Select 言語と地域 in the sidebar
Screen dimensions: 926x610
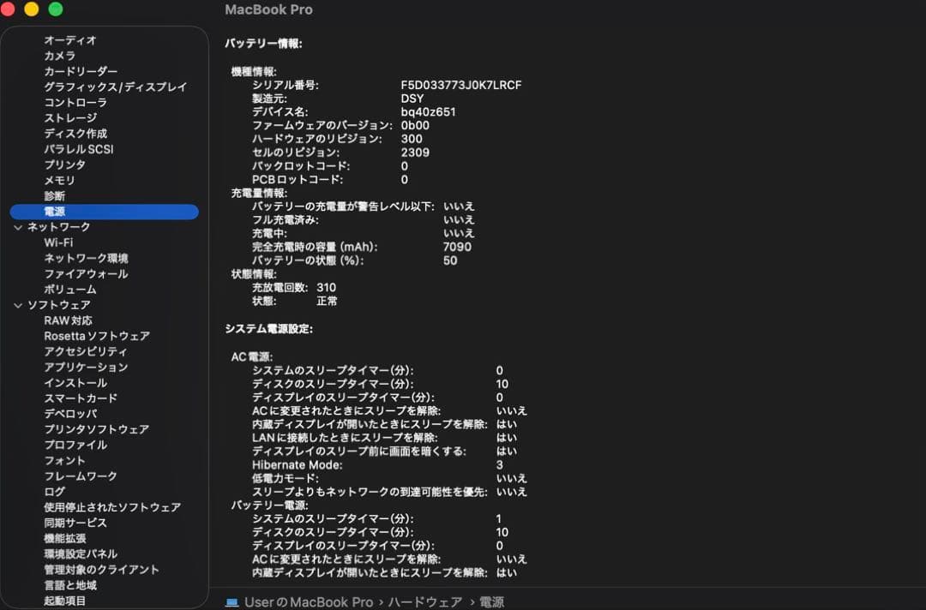point(70,585)
